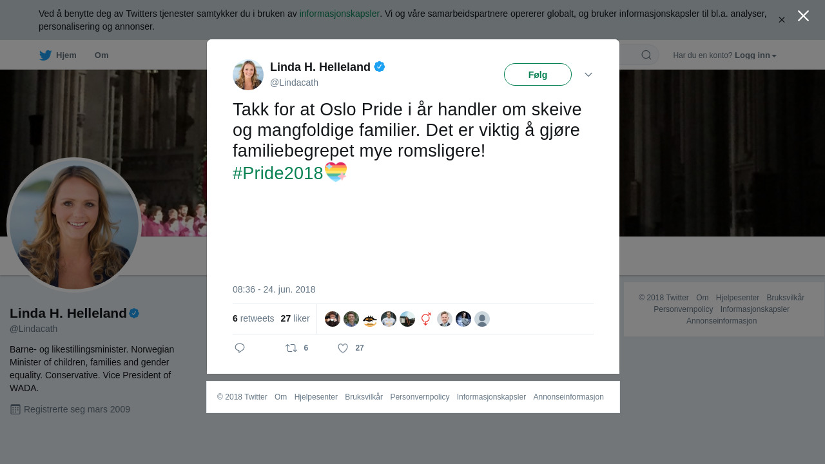825x464 pixels.
Task: Retweet using the retweet arrows icon
Action: click(x=291, y=348)
